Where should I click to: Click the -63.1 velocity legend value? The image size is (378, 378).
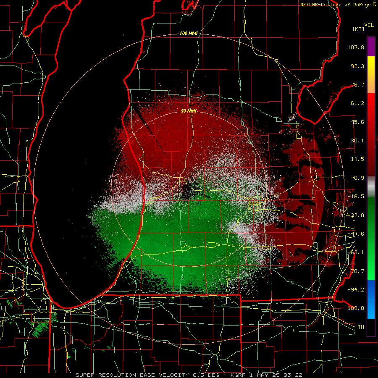pos(356,252)
